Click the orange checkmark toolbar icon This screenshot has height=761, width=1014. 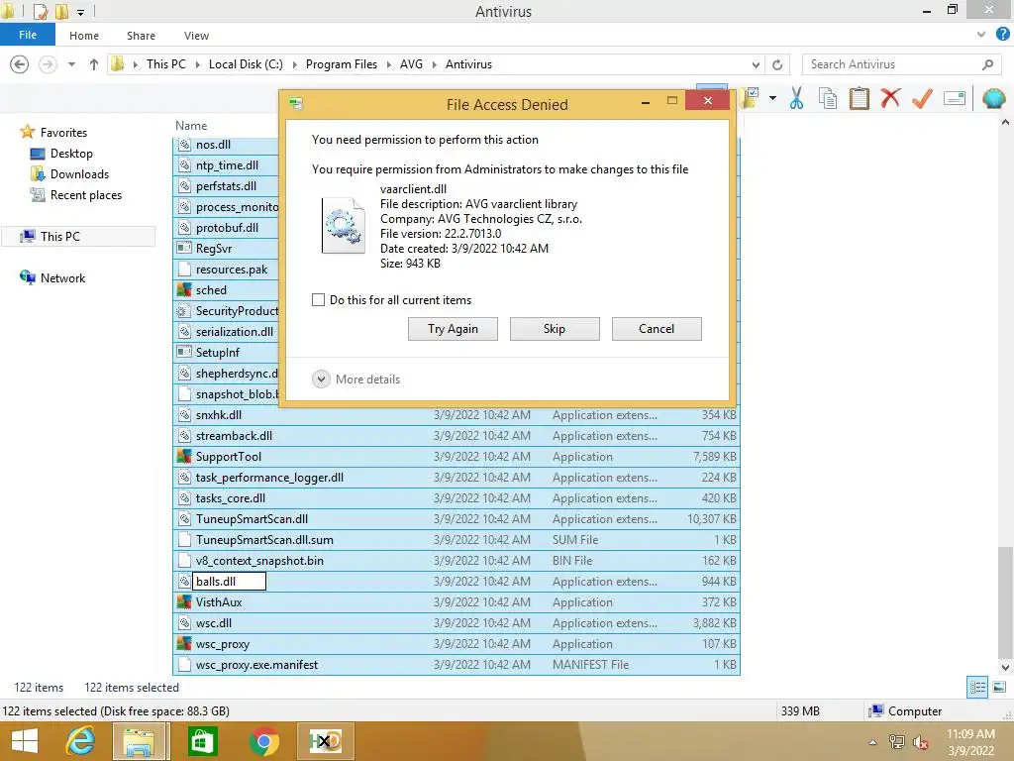[x=922, y=99]
